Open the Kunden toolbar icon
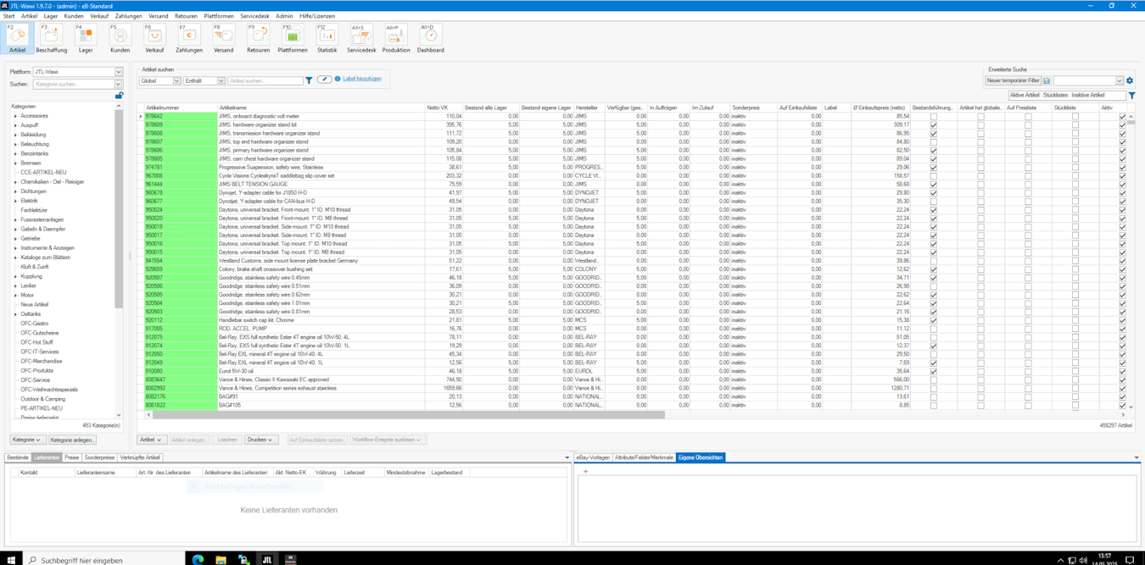Viewport: 1145px width, 565px height. (120, 39)
